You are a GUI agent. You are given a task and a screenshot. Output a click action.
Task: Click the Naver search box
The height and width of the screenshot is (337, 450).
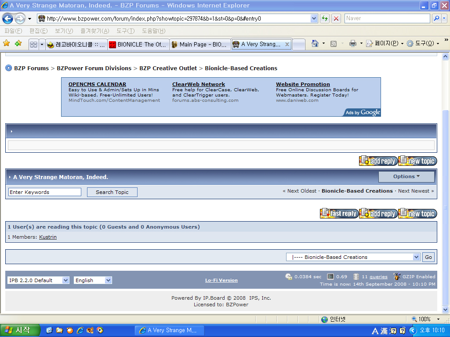point(387,18)
